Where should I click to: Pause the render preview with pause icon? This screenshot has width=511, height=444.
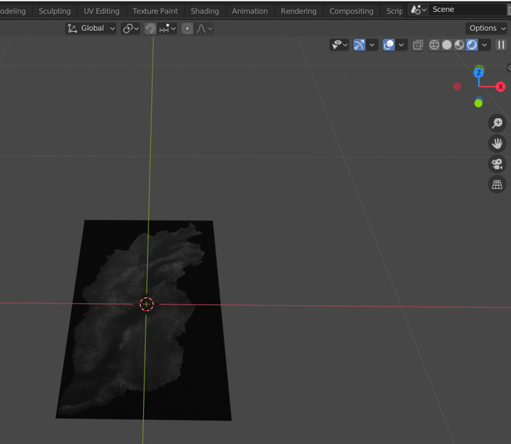[501, 45]
